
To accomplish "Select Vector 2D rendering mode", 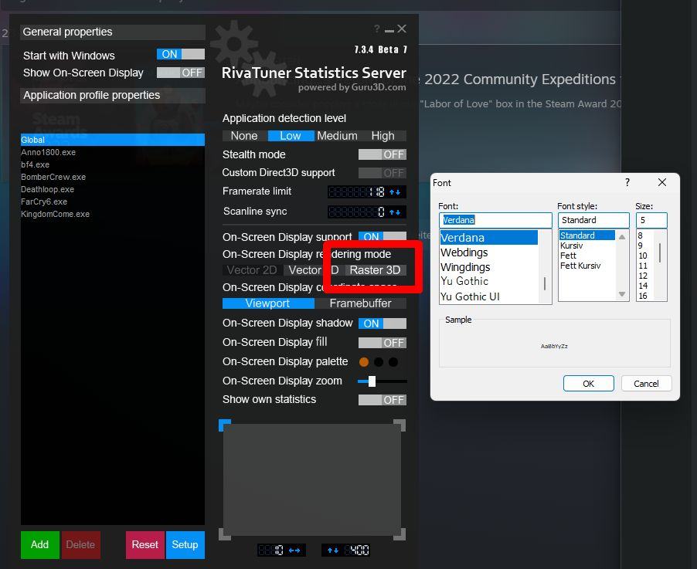I will click(x=252, y=270).
